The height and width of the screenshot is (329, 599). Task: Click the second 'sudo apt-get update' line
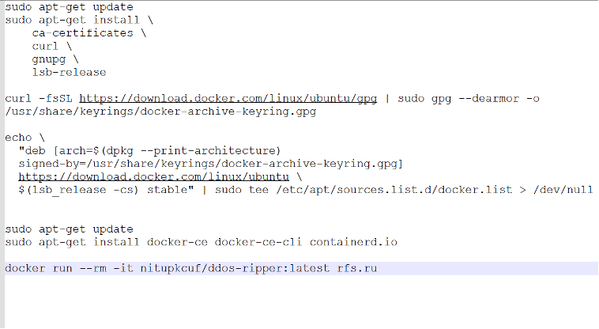69,229
